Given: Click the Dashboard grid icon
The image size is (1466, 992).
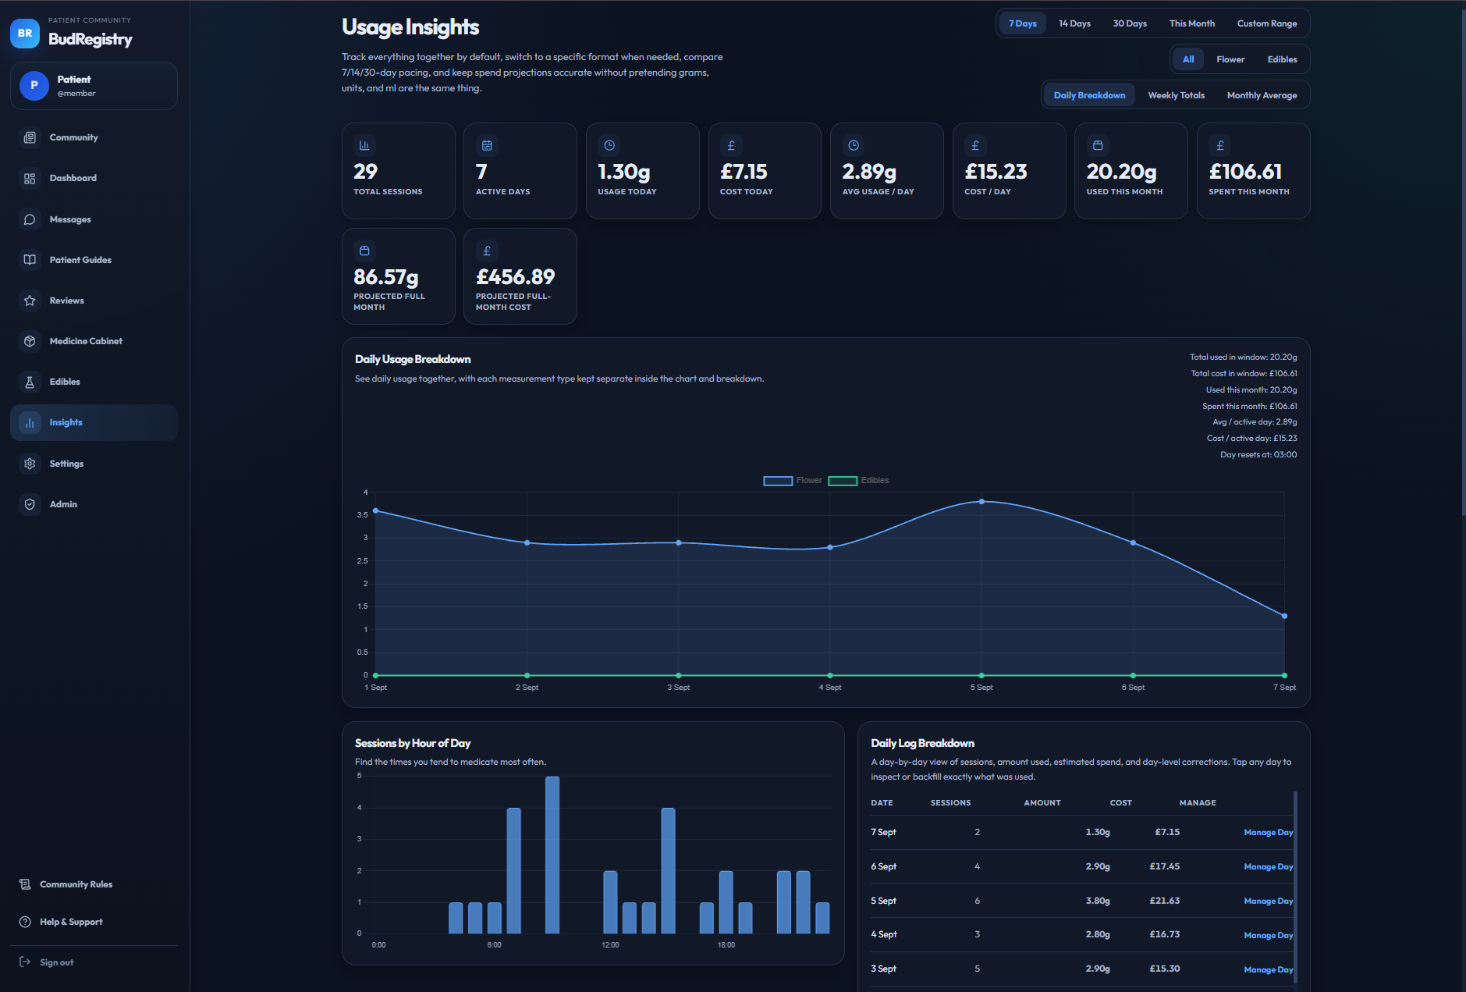Looking at the screenshot, I should (x=30, y=179).
